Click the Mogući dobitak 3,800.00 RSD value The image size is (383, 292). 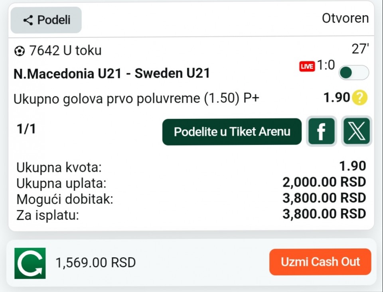click(x=324, y=198)
